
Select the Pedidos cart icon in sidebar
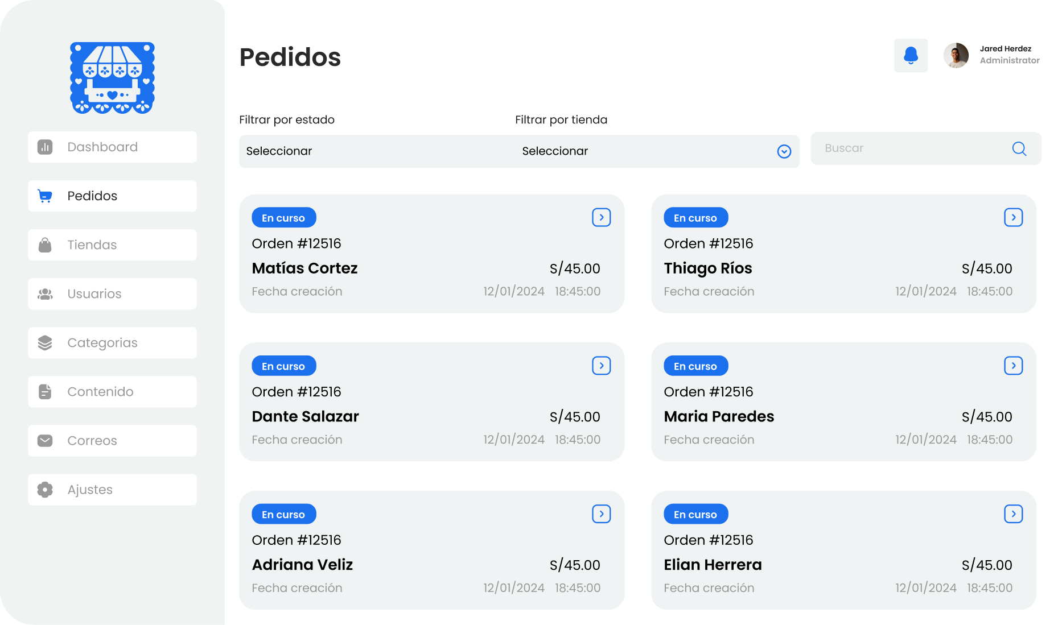point(45,196)
